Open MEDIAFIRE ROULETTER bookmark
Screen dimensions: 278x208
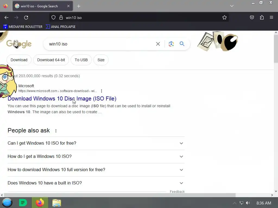(x=23, y=27)
